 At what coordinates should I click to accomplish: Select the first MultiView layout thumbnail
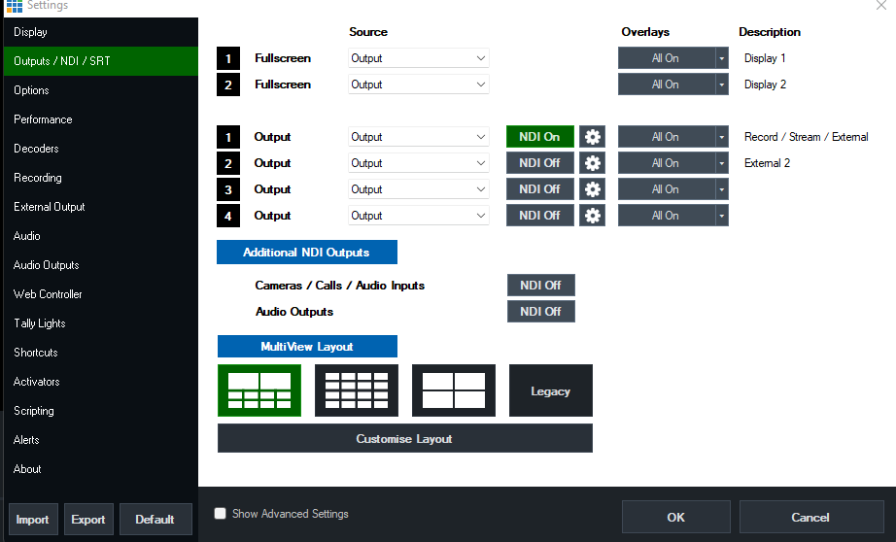(x=259, y=390)
